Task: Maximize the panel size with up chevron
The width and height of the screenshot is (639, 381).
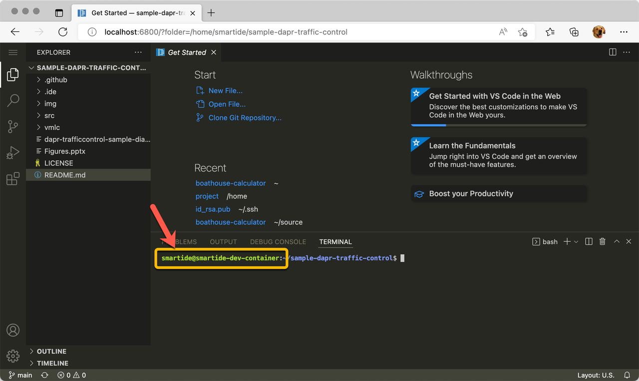Action: (x=617, y=241)
